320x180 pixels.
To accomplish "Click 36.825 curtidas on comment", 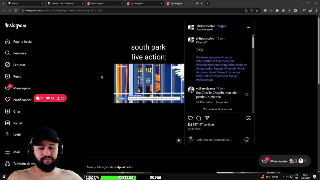I will tap(205, 102).
